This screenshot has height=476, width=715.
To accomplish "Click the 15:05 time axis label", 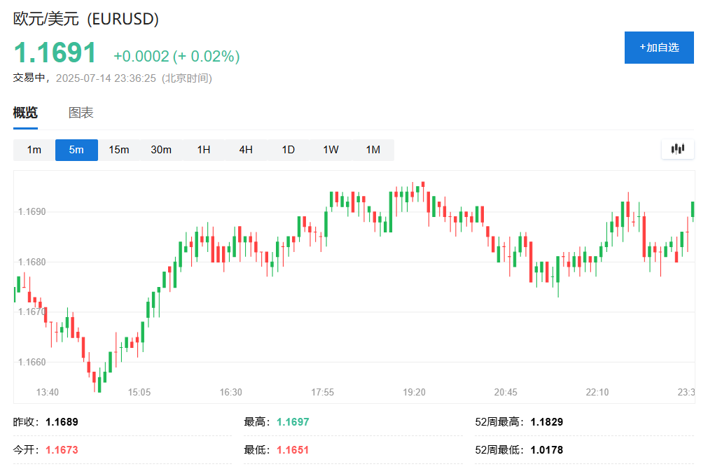I will 139,392.
